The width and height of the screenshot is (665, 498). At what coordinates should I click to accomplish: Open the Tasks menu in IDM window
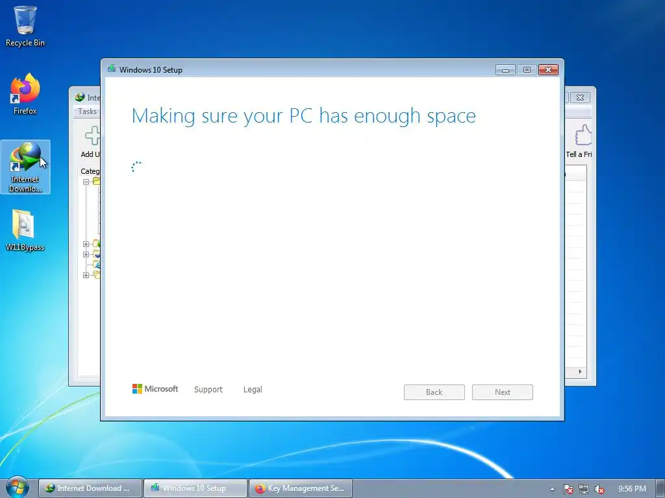88,112
